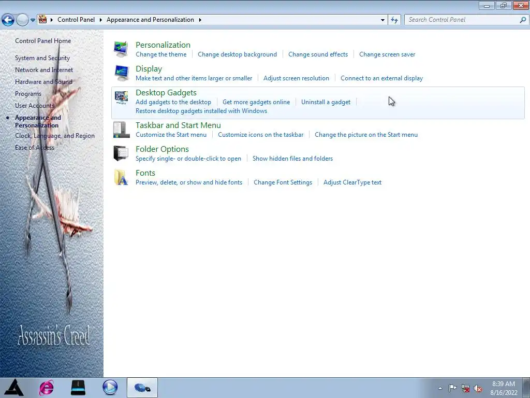Open the Taskbar and Start Menu heading
The image size is (530, 398).
(178, 125)
